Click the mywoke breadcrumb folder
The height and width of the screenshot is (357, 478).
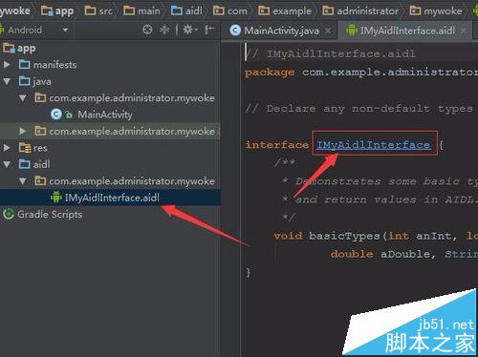(436, 11)
